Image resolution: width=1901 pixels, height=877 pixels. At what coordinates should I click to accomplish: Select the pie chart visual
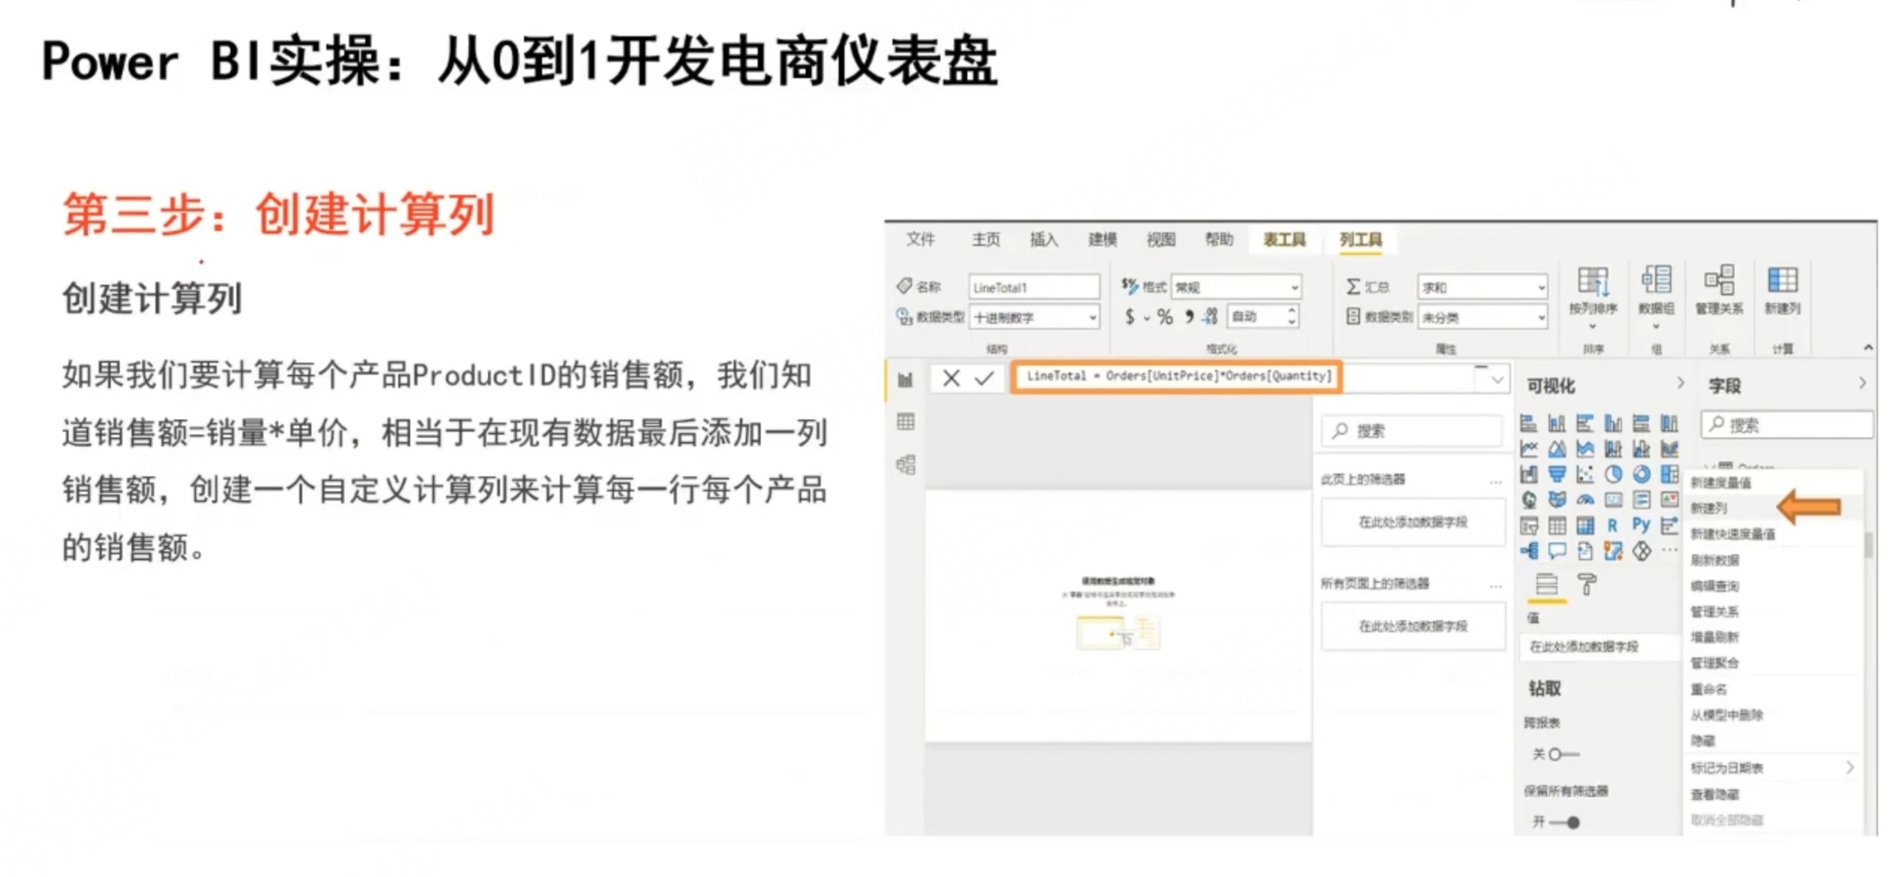(x=1613, y=474)
